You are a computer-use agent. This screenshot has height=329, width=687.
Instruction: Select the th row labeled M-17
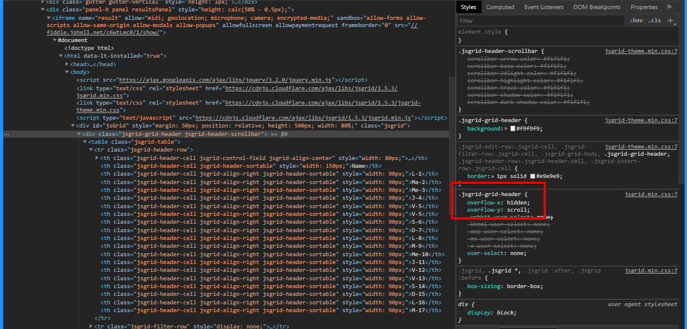[x=271, y=310]
